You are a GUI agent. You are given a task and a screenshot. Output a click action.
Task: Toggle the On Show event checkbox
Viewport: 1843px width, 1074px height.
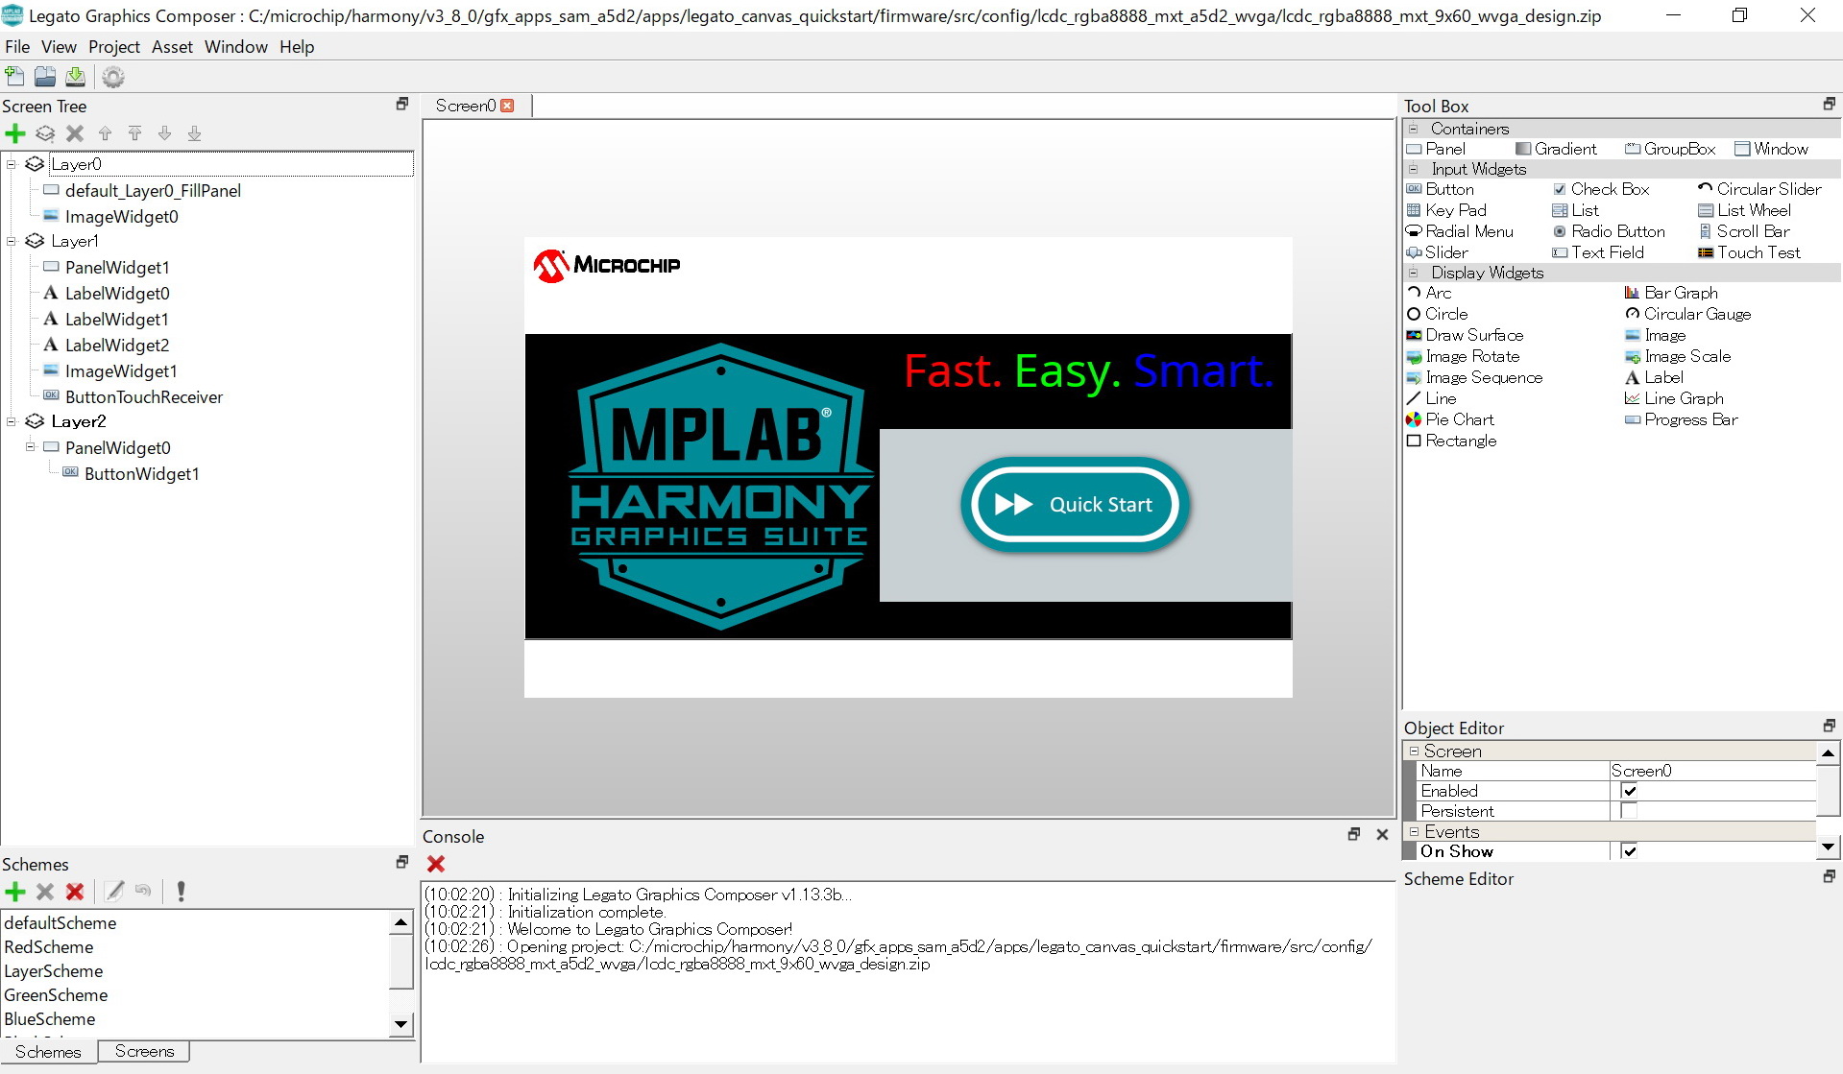click(1629, 851)
